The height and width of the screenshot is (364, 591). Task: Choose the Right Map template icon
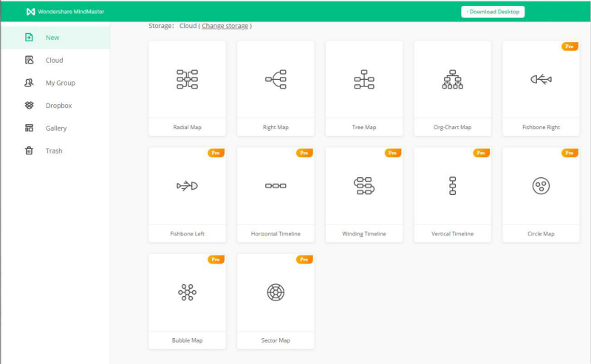(276, 79)
